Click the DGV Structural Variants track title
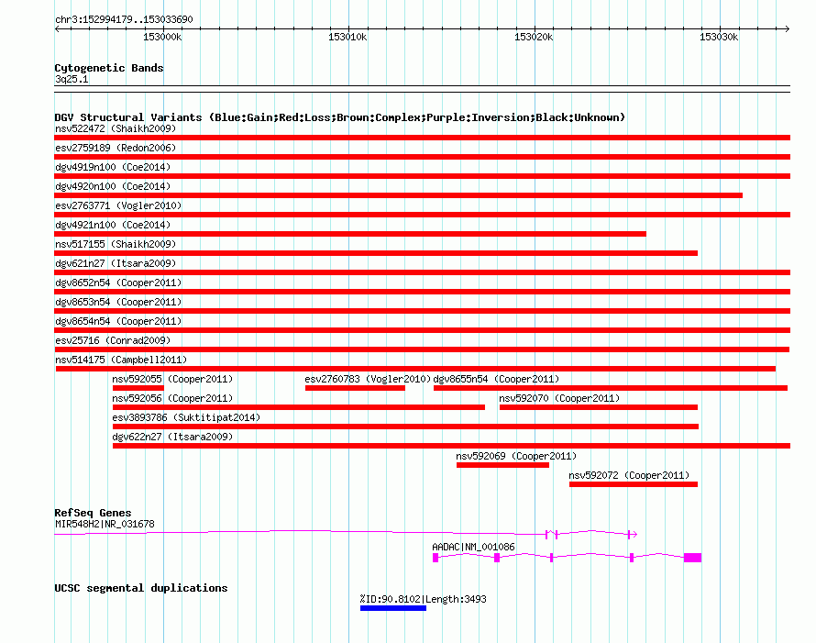The width and height of the screenshot is (816, 643). click(340, 117)
